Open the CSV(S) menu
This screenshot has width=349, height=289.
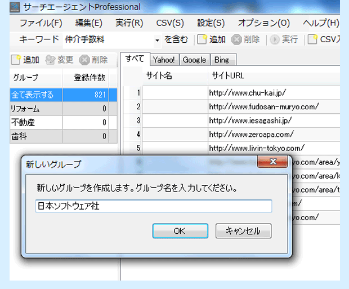[x=170, y=23]
